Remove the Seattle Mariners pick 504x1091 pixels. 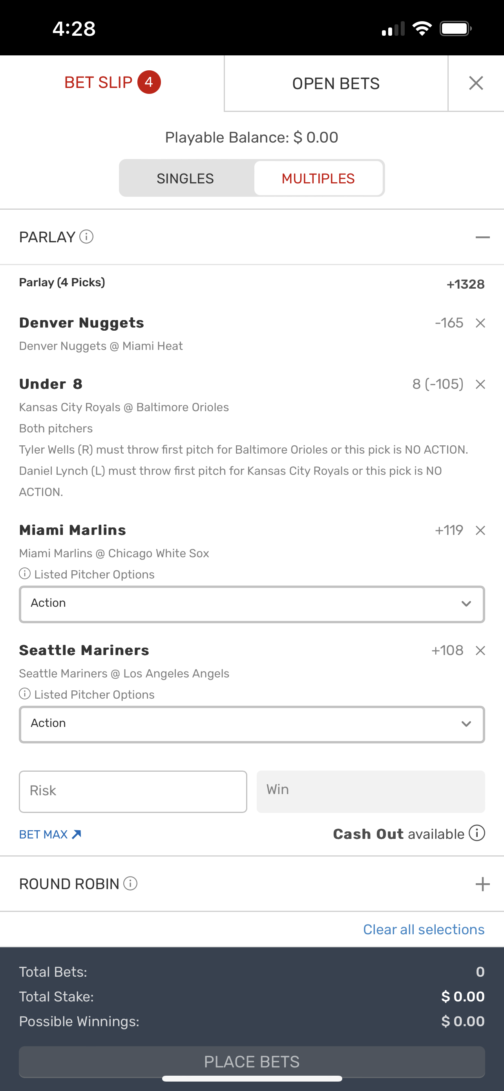click(x=480, y=650)
